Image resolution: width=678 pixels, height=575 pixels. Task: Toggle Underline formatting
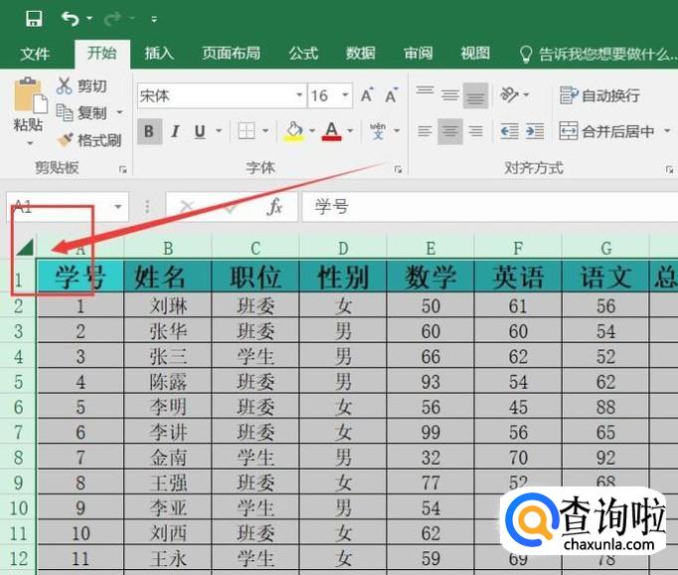(200, 131)
